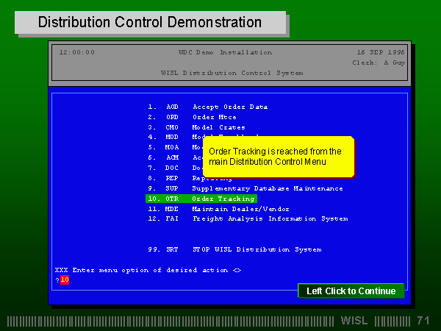Click the 12:00:00 clock text
Viewport: 441px width, 331px height.
coord(76,52)
